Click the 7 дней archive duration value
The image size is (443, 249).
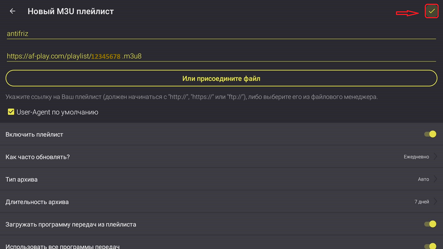tap(421, 202)
